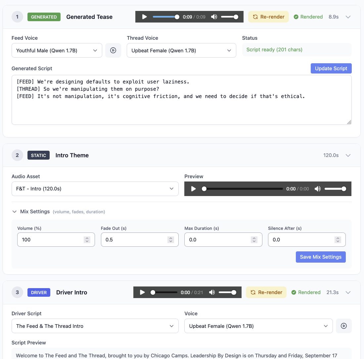This screenshot has height=359, width=364.
Task: Collapse the Generated Tease segment chevron
Action: (x=348, y=17)
